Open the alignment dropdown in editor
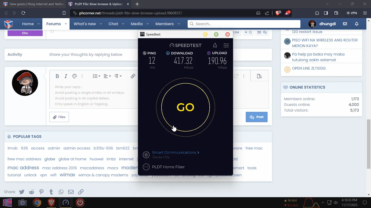This screenshot has width=371, height=208. [x=107, y=76]
